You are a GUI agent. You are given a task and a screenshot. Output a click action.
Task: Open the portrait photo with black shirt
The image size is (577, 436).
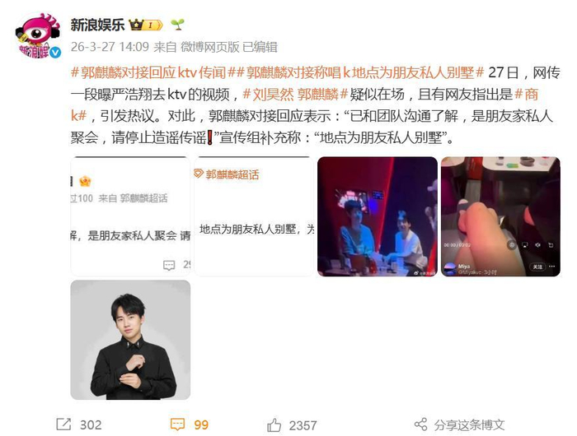click(x=130, y=340)
